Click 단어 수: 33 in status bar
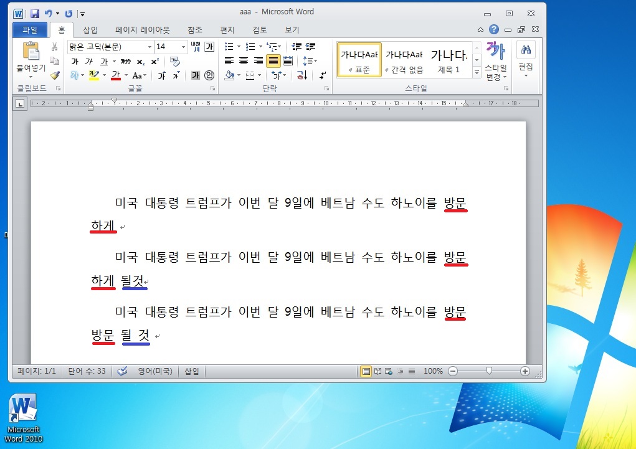Image resolution: width=636 pixels, height=449 pixels. (87, 371)
